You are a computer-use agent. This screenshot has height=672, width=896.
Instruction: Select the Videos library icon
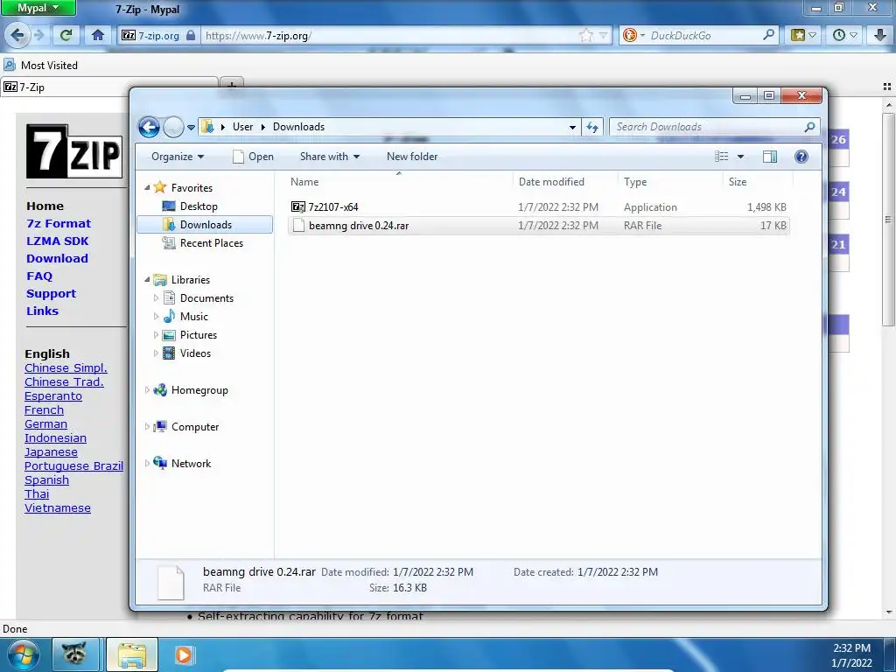[x=169, y=353]
